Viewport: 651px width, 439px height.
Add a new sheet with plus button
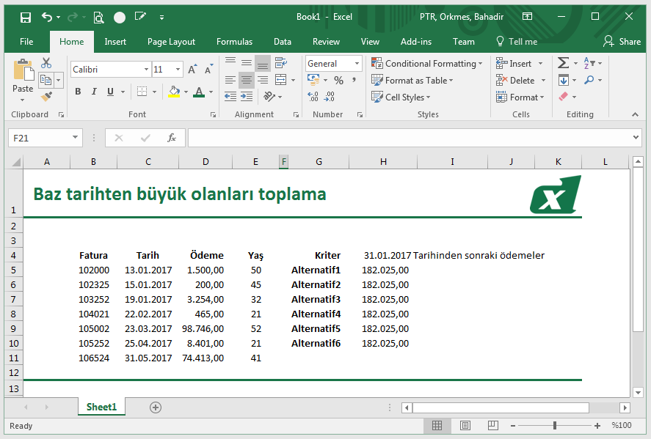pyautogui.click(x=156, y=407)
